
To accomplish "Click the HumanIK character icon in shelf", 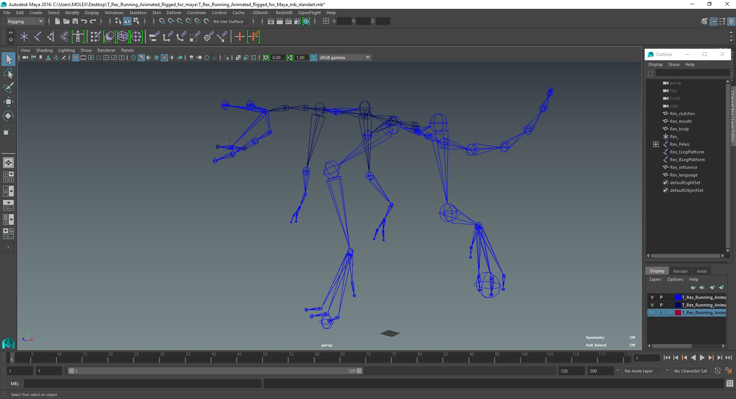I will [78, 37].
